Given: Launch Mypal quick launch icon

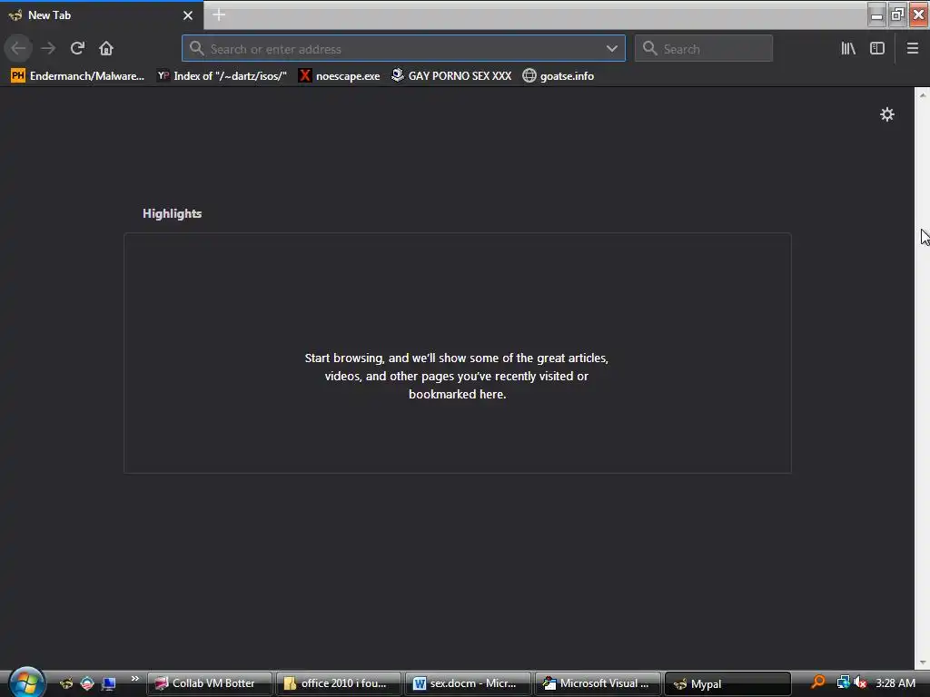Looking at the screenshot, I should point(65,683).
